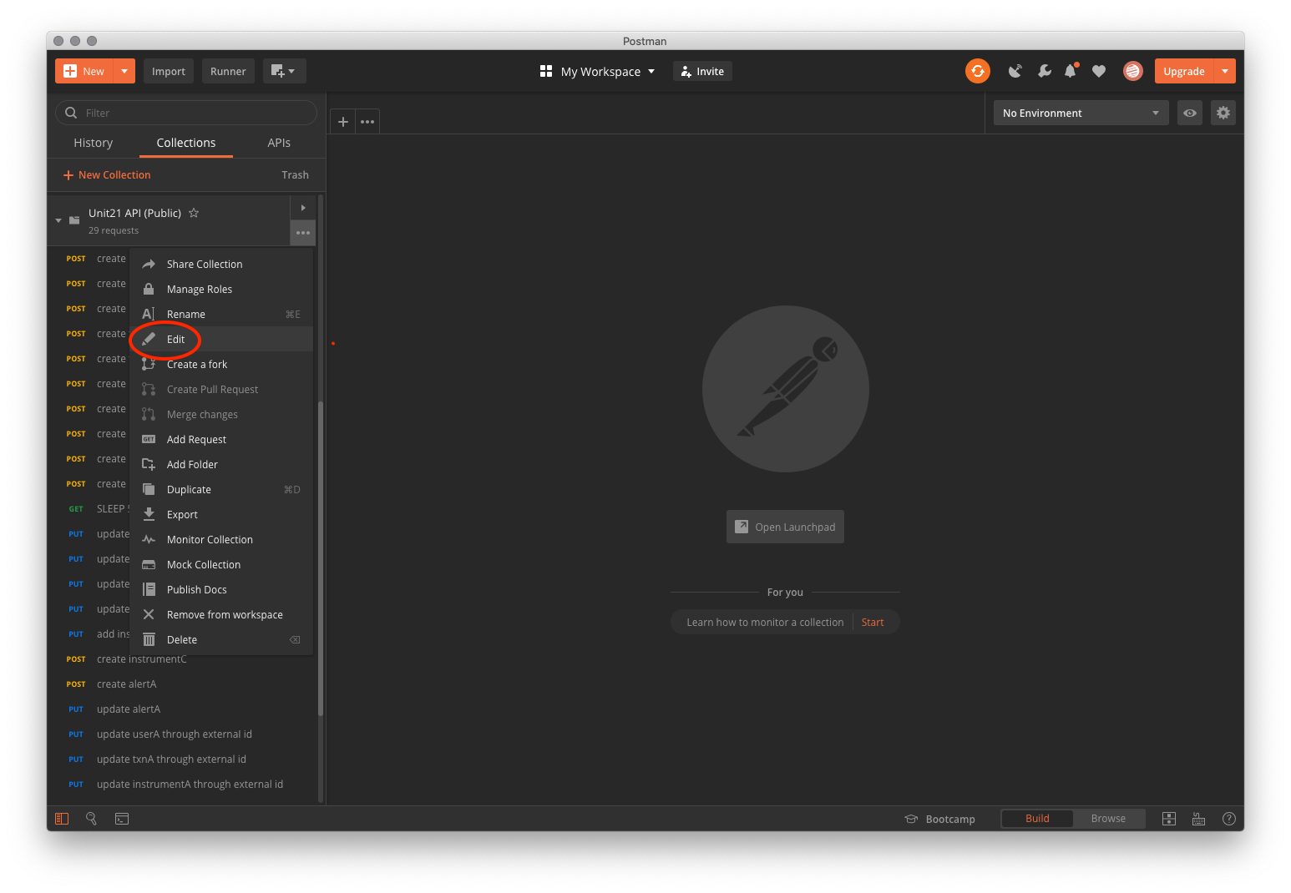
Task: Switch to Browse mode
Action: tap(1108, 819)
